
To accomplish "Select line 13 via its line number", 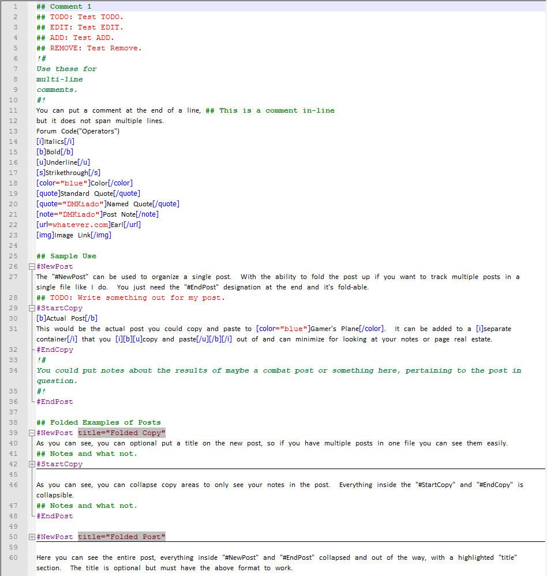I will click(x=14, y=131).
